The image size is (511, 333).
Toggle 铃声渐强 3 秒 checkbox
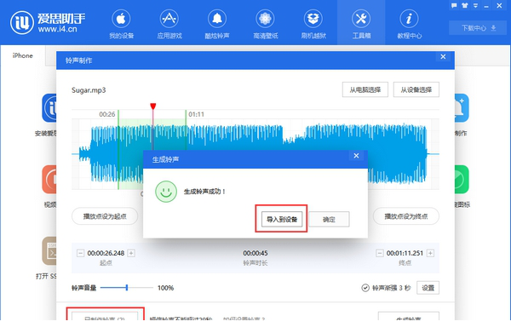[365, 288]
